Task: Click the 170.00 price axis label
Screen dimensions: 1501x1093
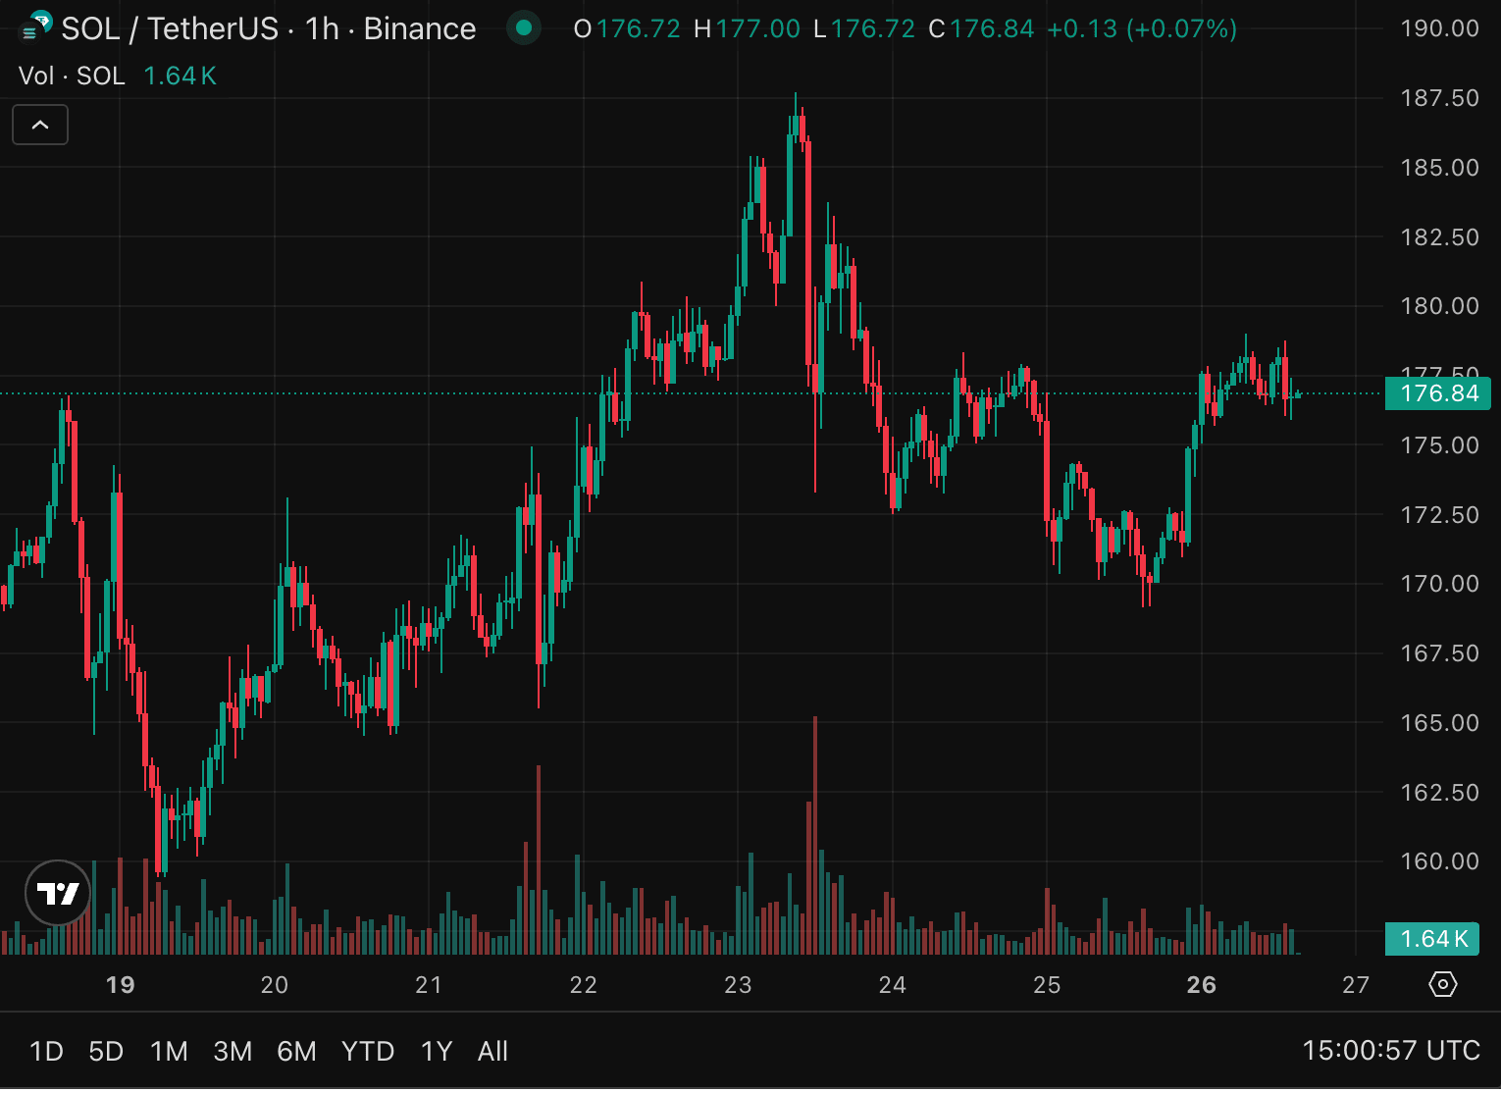Action: click(1439, 584)
